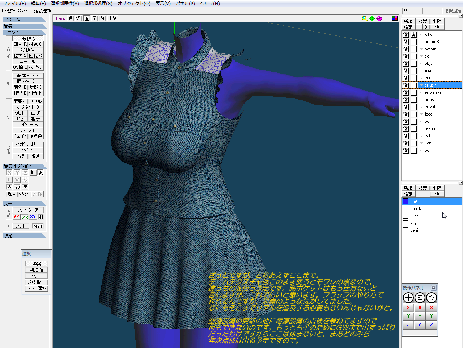463x348 pixels.
Task: Click the scale handle in 操作パネル
Action: pyautogui.click(x=420, y=298)
